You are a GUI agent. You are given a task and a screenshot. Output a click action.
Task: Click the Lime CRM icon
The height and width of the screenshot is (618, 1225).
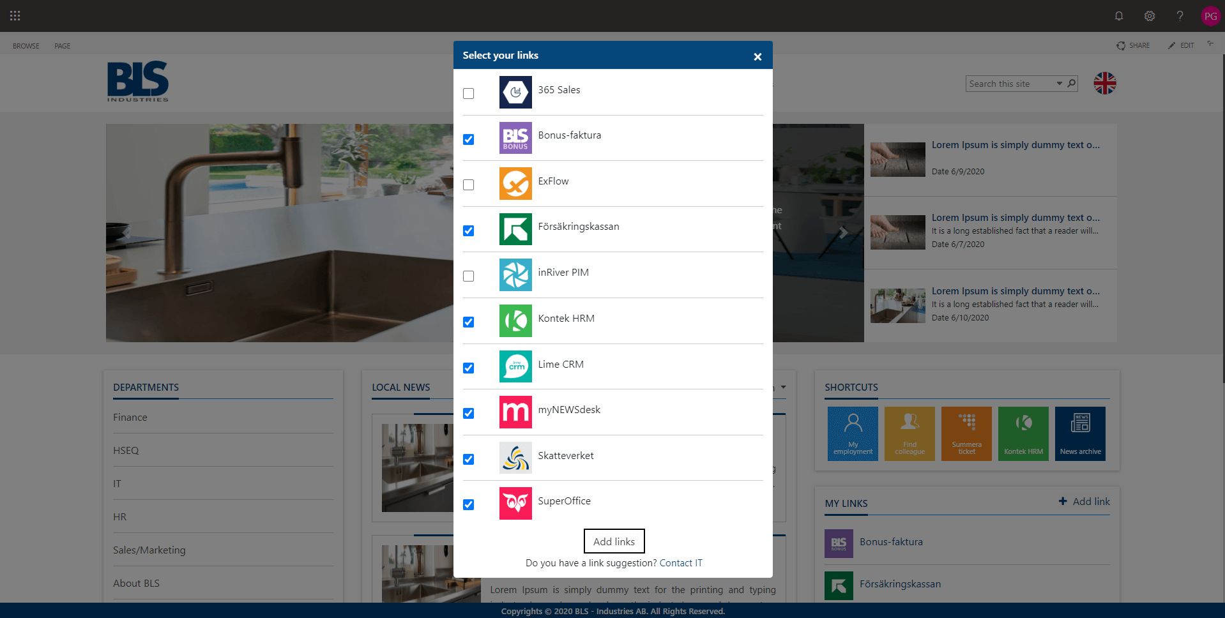tap(515, 366)
